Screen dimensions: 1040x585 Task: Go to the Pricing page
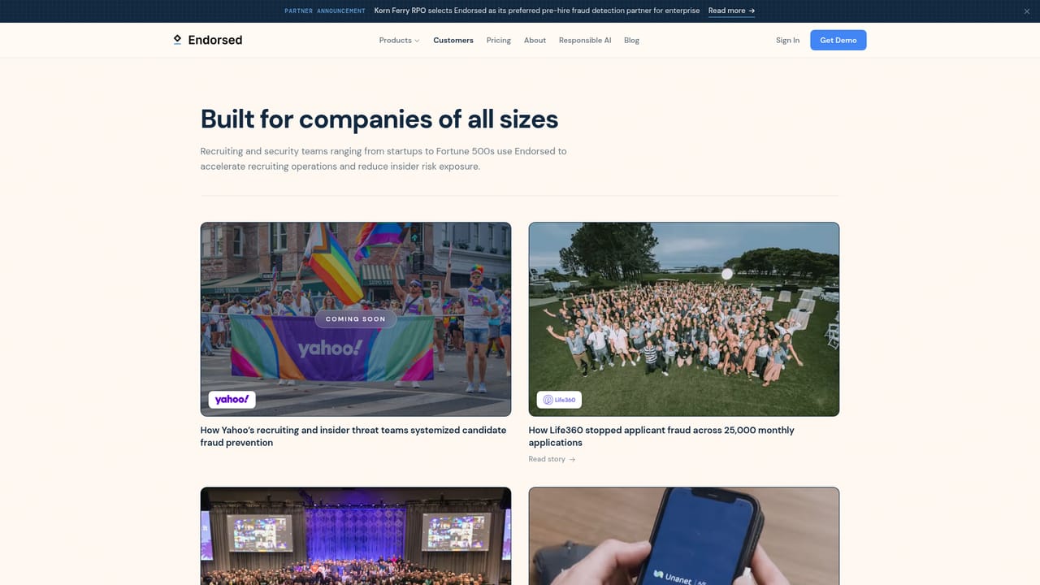click(499, 40)
